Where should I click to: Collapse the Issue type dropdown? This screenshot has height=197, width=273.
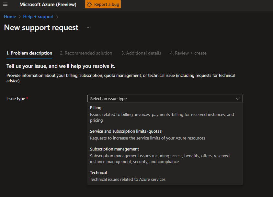point(165,98)
